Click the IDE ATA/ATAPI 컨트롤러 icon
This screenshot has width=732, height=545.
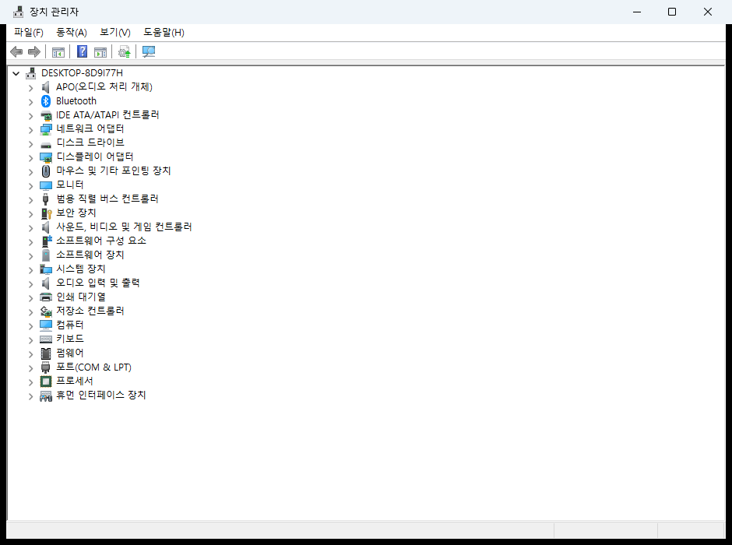pyautogui.click(x=46, y=115)
